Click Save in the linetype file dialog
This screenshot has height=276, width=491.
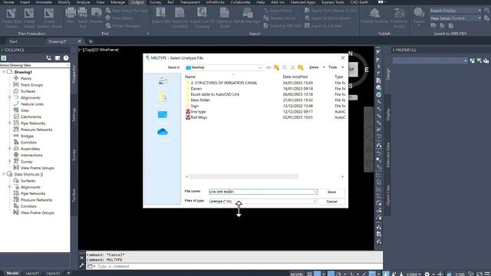click(331, 192)
